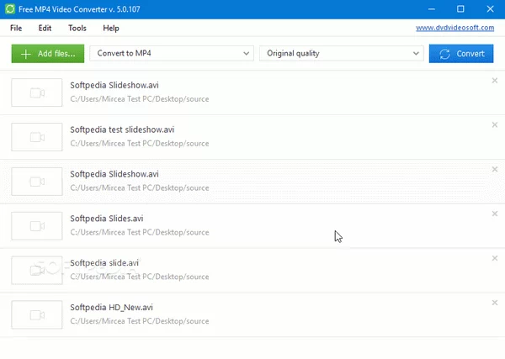The image size is (505, 359).
Task: Click the source path under Softpedia test slideshow.avi
Action: coord(140,144)
